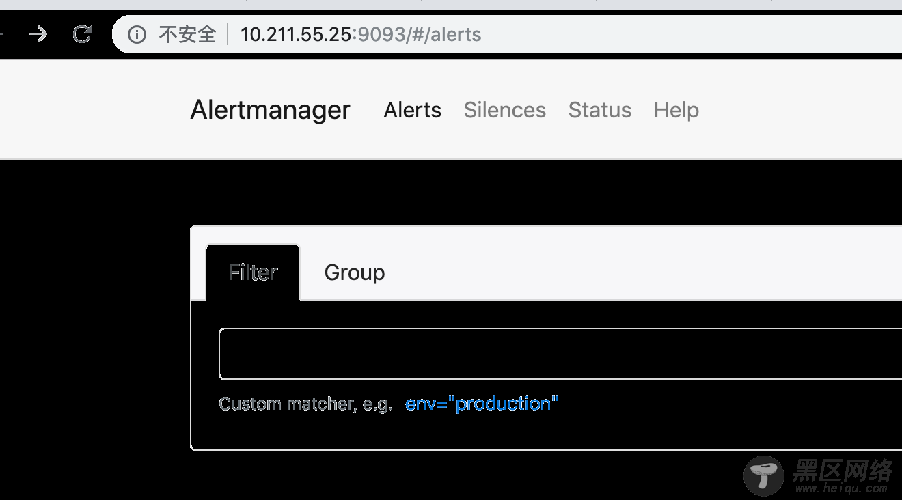Open the Status nav page
This screenshot has width=902, height=500.
coord(600,110)
